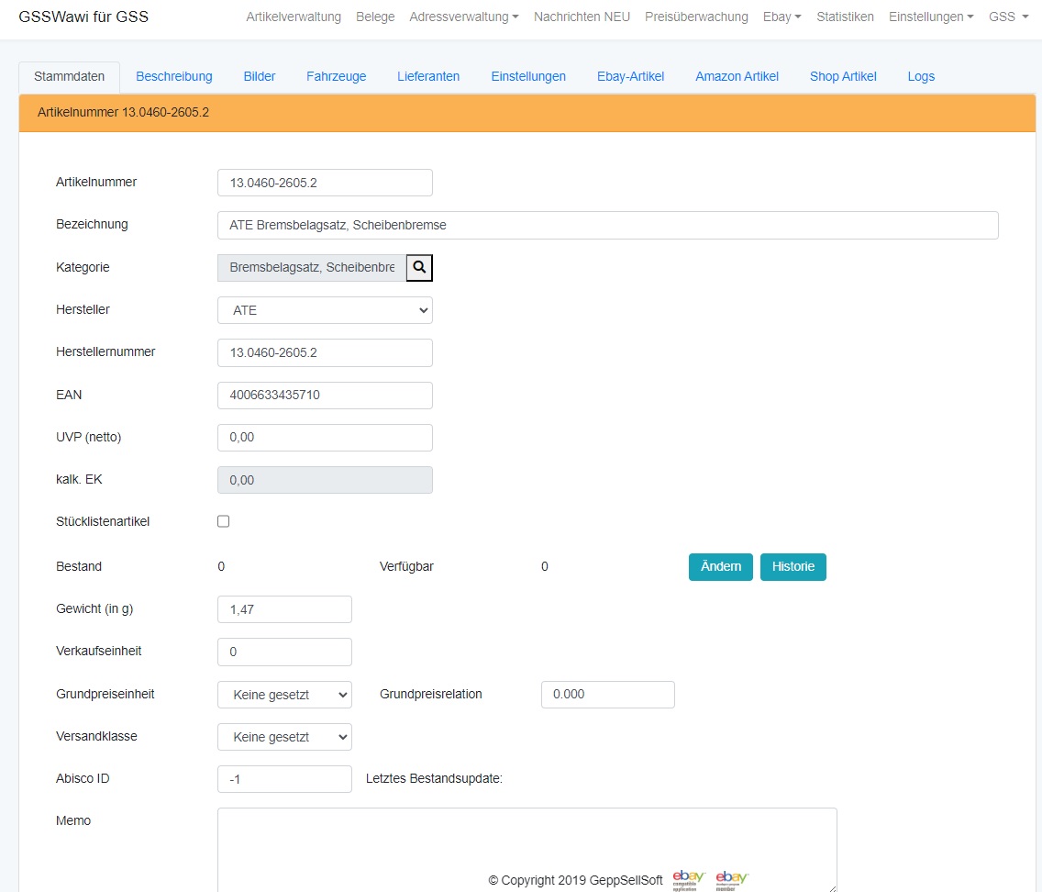
Task: Toggle the Stücklistenartikel checkbox
Action: [x=223, y=521]
